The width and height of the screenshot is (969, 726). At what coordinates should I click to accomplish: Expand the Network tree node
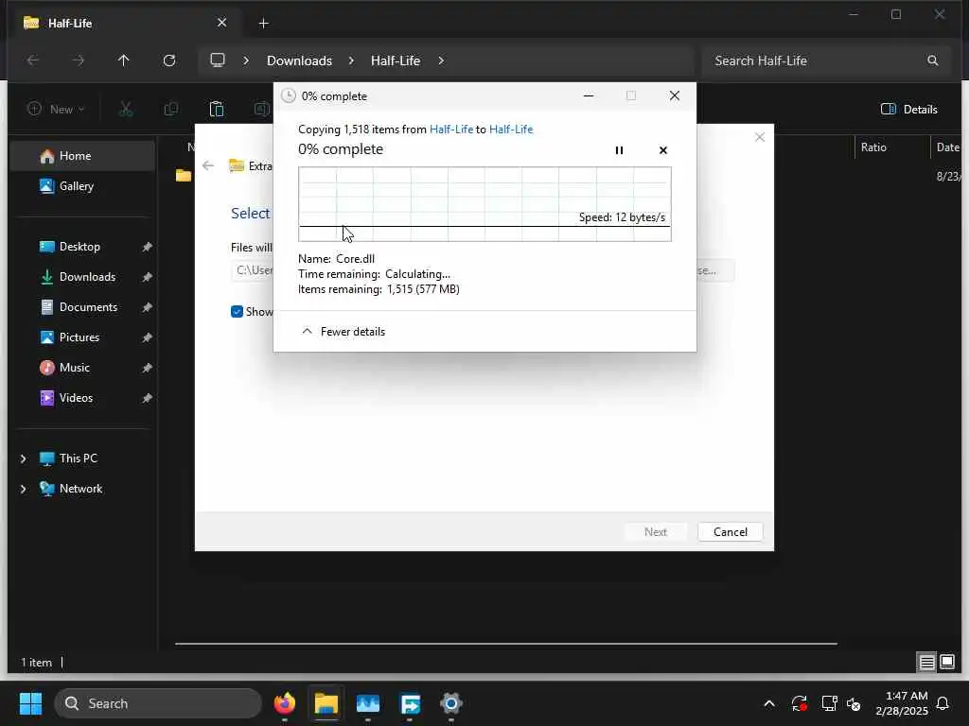click(24, 489)
